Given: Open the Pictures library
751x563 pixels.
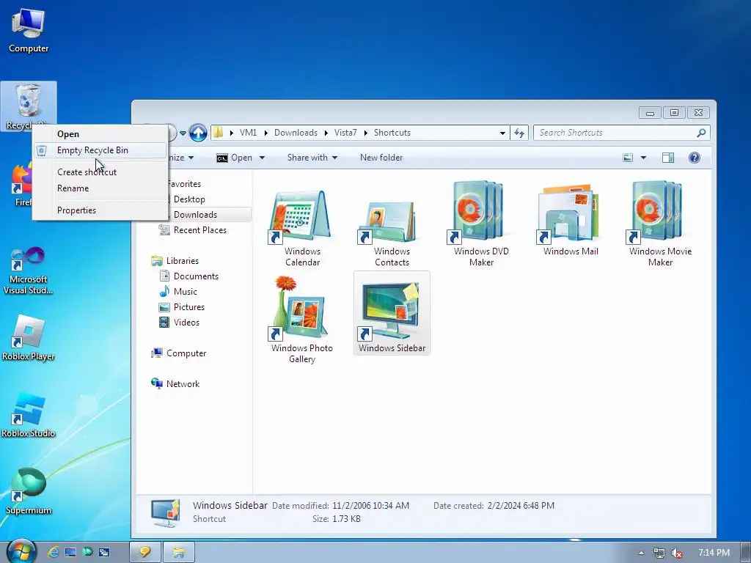Looking at the screenshot, I should (x=182, y=307).
